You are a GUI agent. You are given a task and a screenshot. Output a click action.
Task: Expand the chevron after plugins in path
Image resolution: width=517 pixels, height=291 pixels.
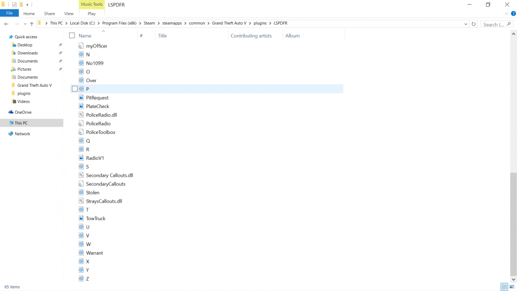click(270, 23)
